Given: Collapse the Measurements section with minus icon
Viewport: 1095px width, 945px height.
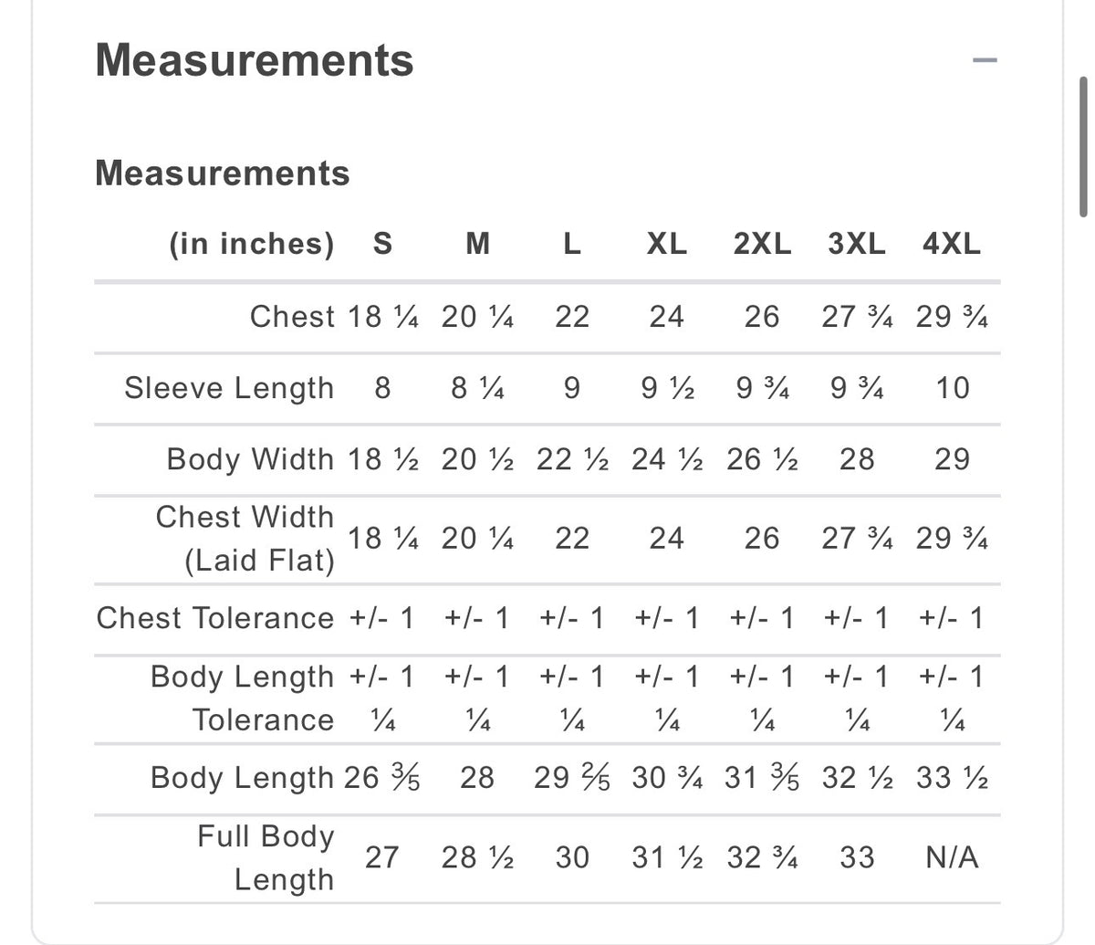Looking at the screenshot, I should (x=985, y=61).
